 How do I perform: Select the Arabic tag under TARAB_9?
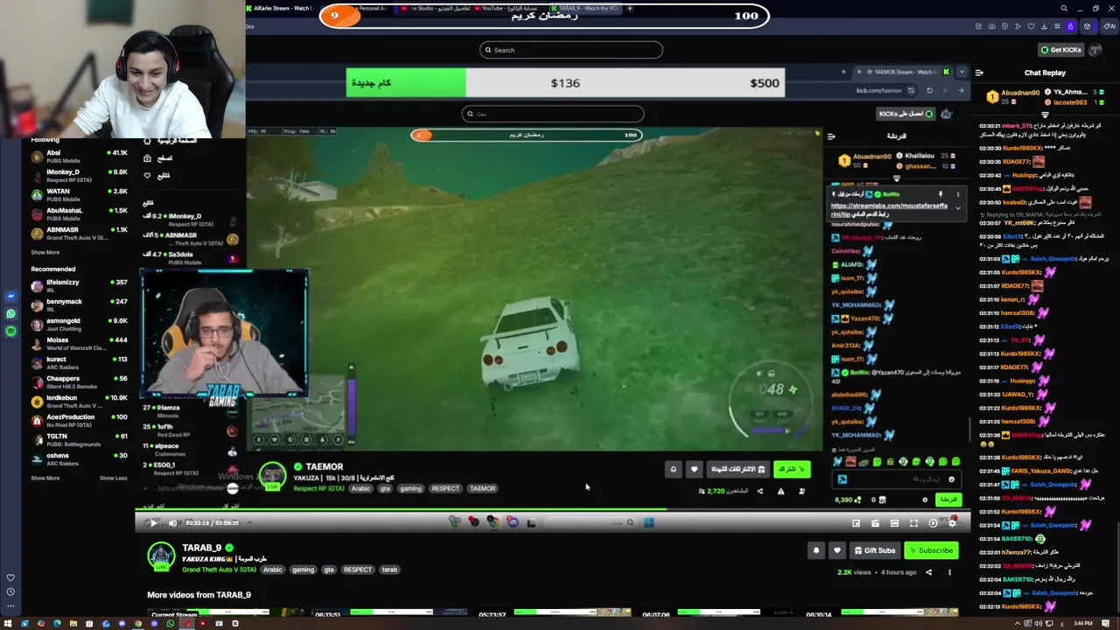pos(273,570)
